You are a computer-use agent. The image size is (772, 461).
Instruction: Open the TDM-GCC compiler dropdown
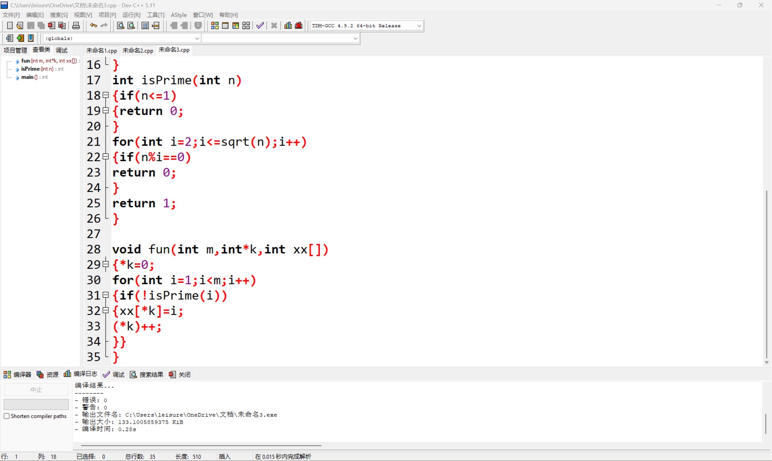pyautogui.click(x=419, y=25)
